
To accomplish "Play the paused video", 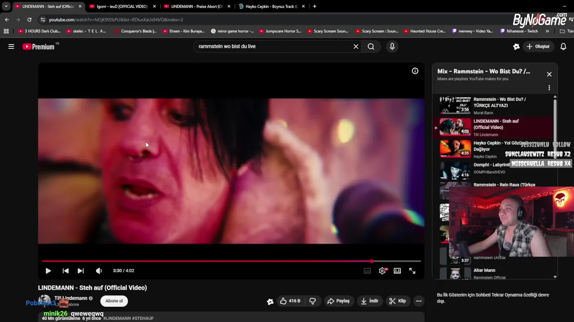I will pyautogui.click(x=48, y=271).
